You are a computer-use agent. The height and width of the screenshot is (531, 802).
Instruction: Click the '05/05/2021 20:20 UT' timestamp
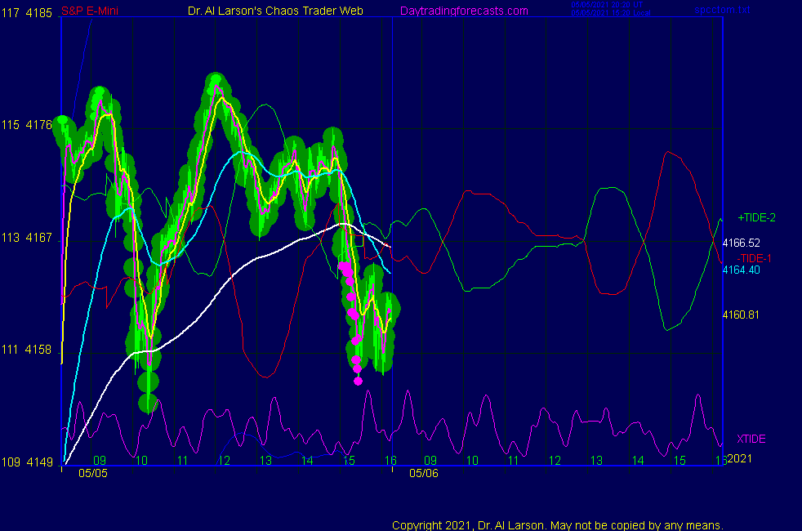607,5
